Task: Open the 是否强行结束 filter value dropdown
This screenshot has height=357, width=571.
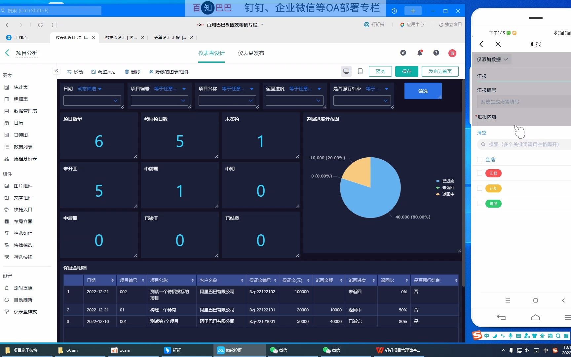Action: coord(362,100)
